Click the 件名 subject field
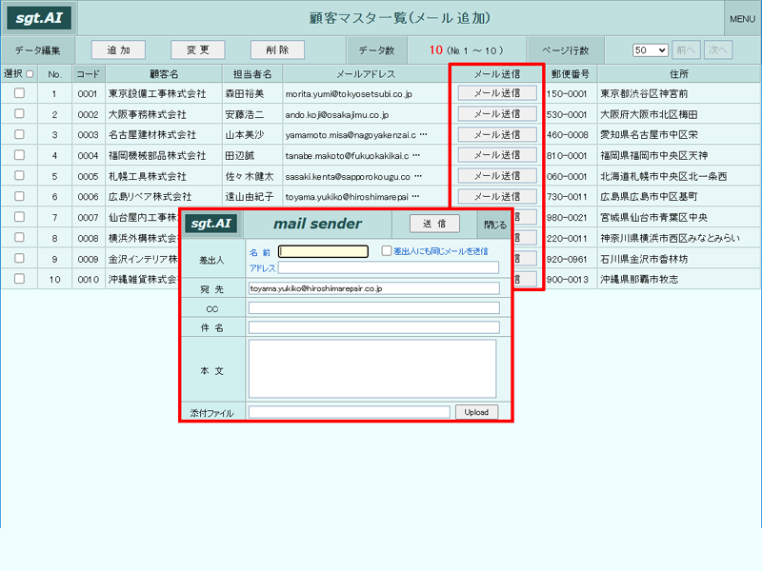Viewport: 762px width, 571px height. click(373, 327)
